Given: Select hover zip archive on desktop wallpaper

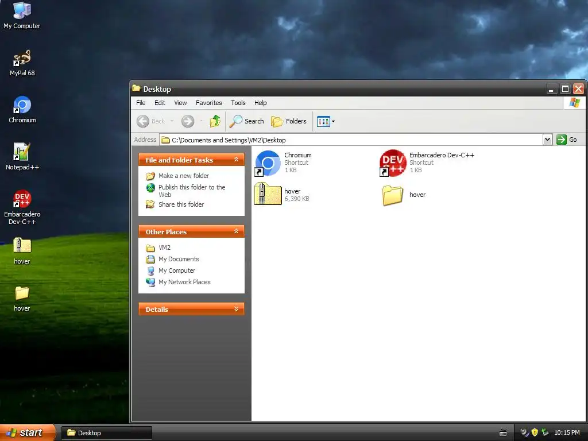Looking at the screenshot, I should pyautogui.click(x=22, y=251).
